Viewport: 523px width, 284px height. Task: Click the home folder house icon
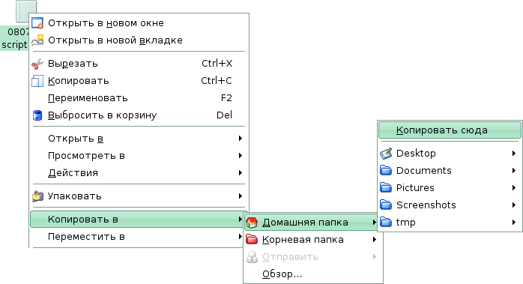click(252, 223)
